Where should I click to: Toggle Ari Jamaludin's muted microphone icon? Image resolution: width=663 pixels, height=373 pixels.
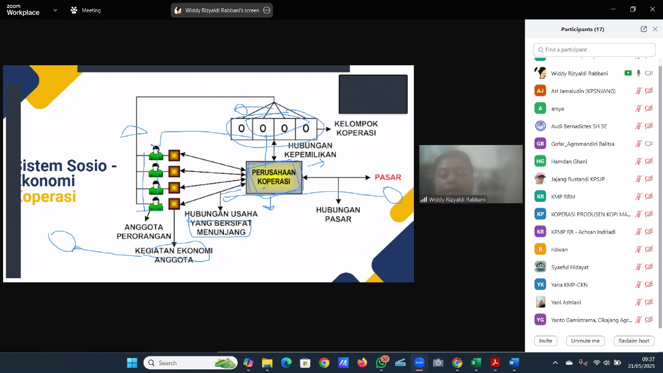(x=639, y=91)
